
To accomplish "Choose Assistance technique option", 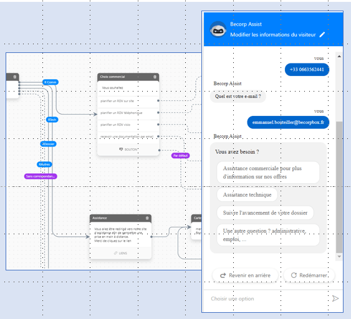I will click(x=247, y=195).
